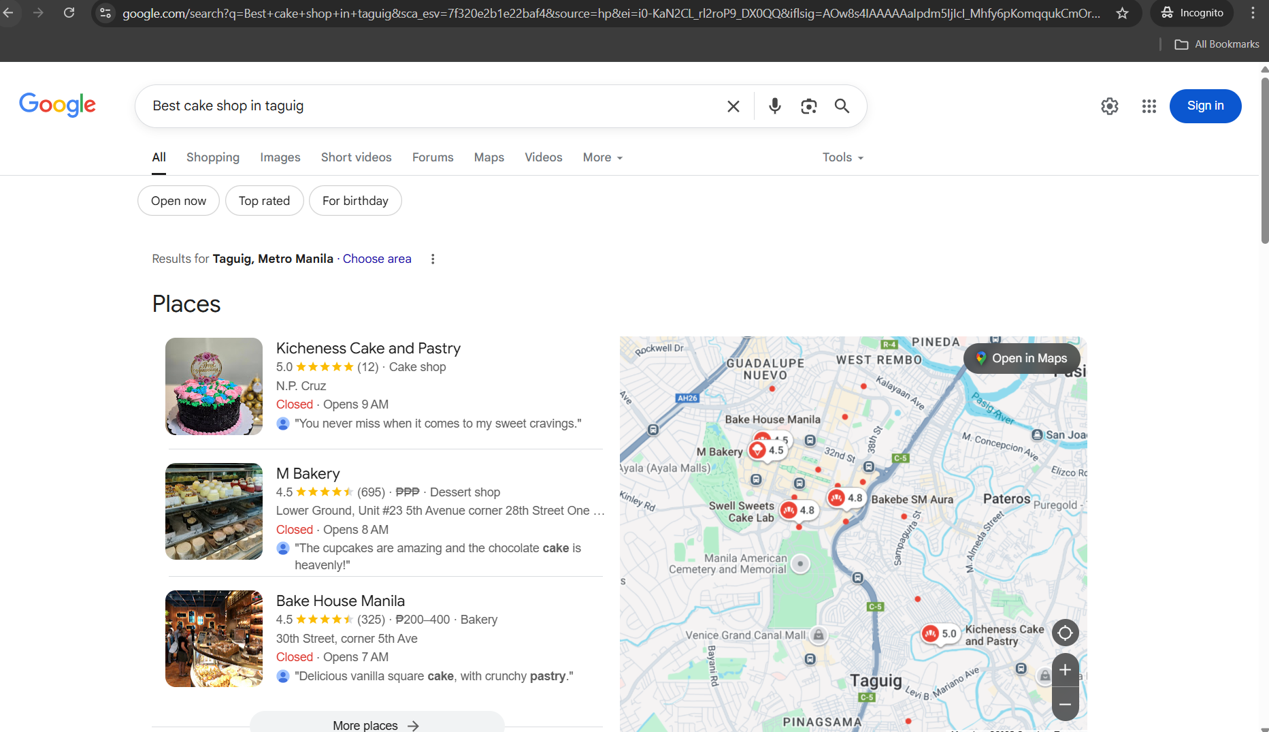The image size is (1269, 732).
Task: Open Kicheness Cake and Pastry listing
Action: coord(368,348)
